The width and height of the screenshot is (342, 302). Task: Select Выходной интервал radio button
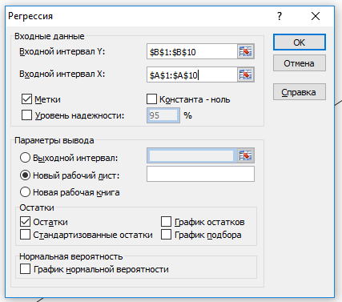tap(25, 158)
